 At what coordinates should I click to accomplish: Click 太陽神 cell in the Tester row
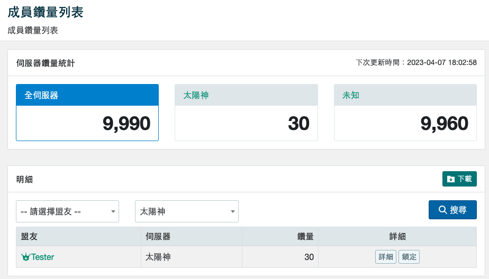pyautogui.click(x=158, y=257)
